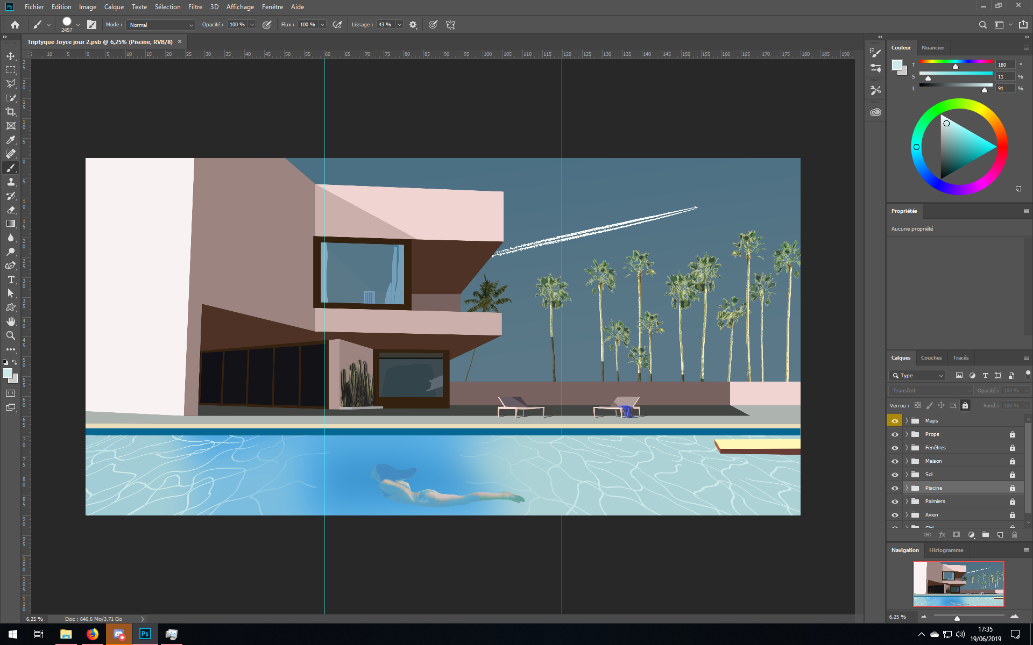Viewport: 1033px width, 645px height.
Task: Open smoothing options gear icon
Action: (413, 25)
